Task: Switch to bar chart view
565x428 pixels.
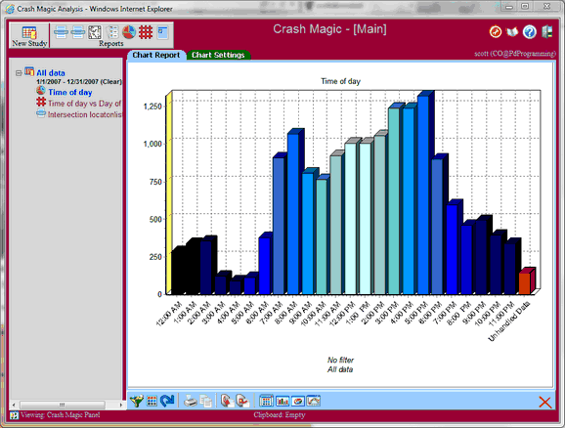Action: point(282,401)
